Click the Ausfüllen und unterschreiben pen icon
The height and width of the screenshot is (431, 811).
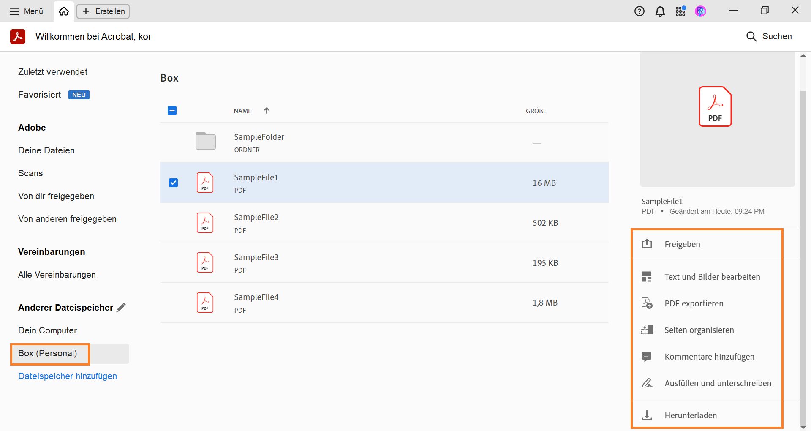[x=647, y=383]
